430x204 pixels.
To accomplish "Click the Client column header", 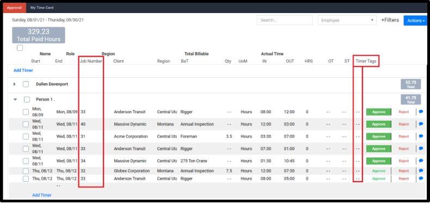I will point(119,61).
